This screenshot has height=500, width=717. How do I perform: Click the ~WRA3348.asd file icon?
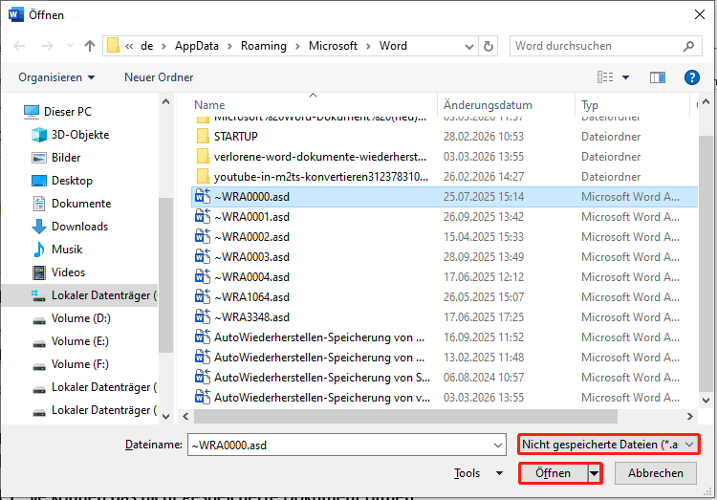pos(203,317)
